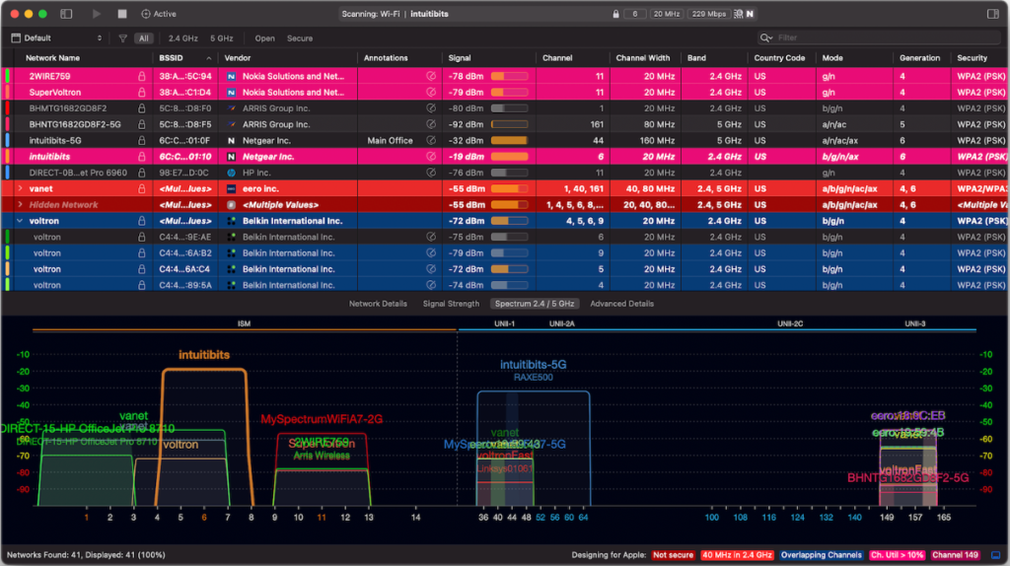Toggle the Secure networks filter

(x=299, y=38)
